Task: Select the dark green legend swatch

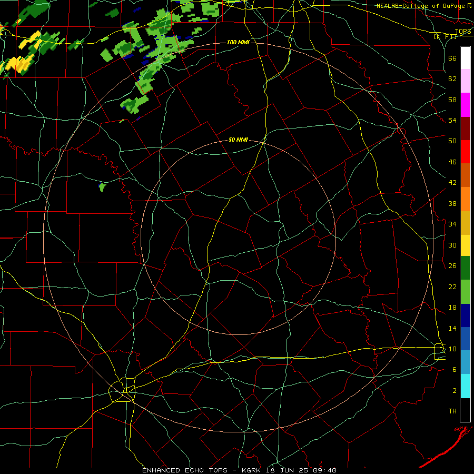Action: click(465, 268)
